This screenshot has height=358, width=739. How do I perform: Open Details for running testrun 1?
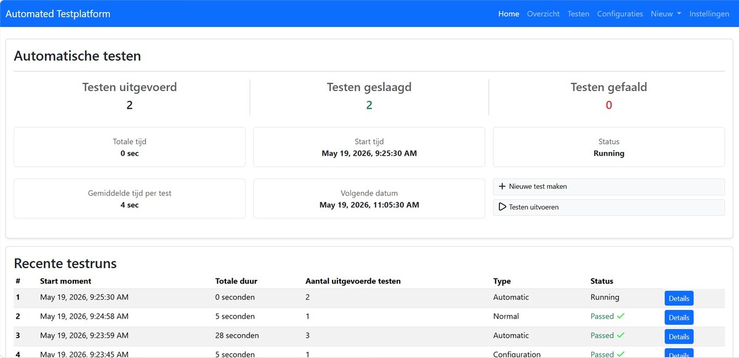coord(679,298)
